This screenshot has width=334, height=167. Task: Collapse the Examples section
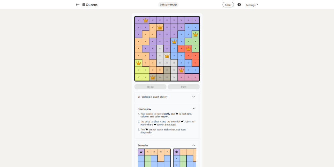(193, 145)
